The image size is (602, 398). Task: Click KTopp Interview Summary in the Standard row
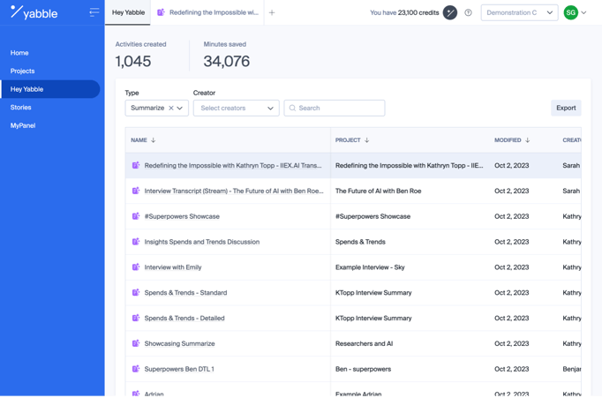373,293
